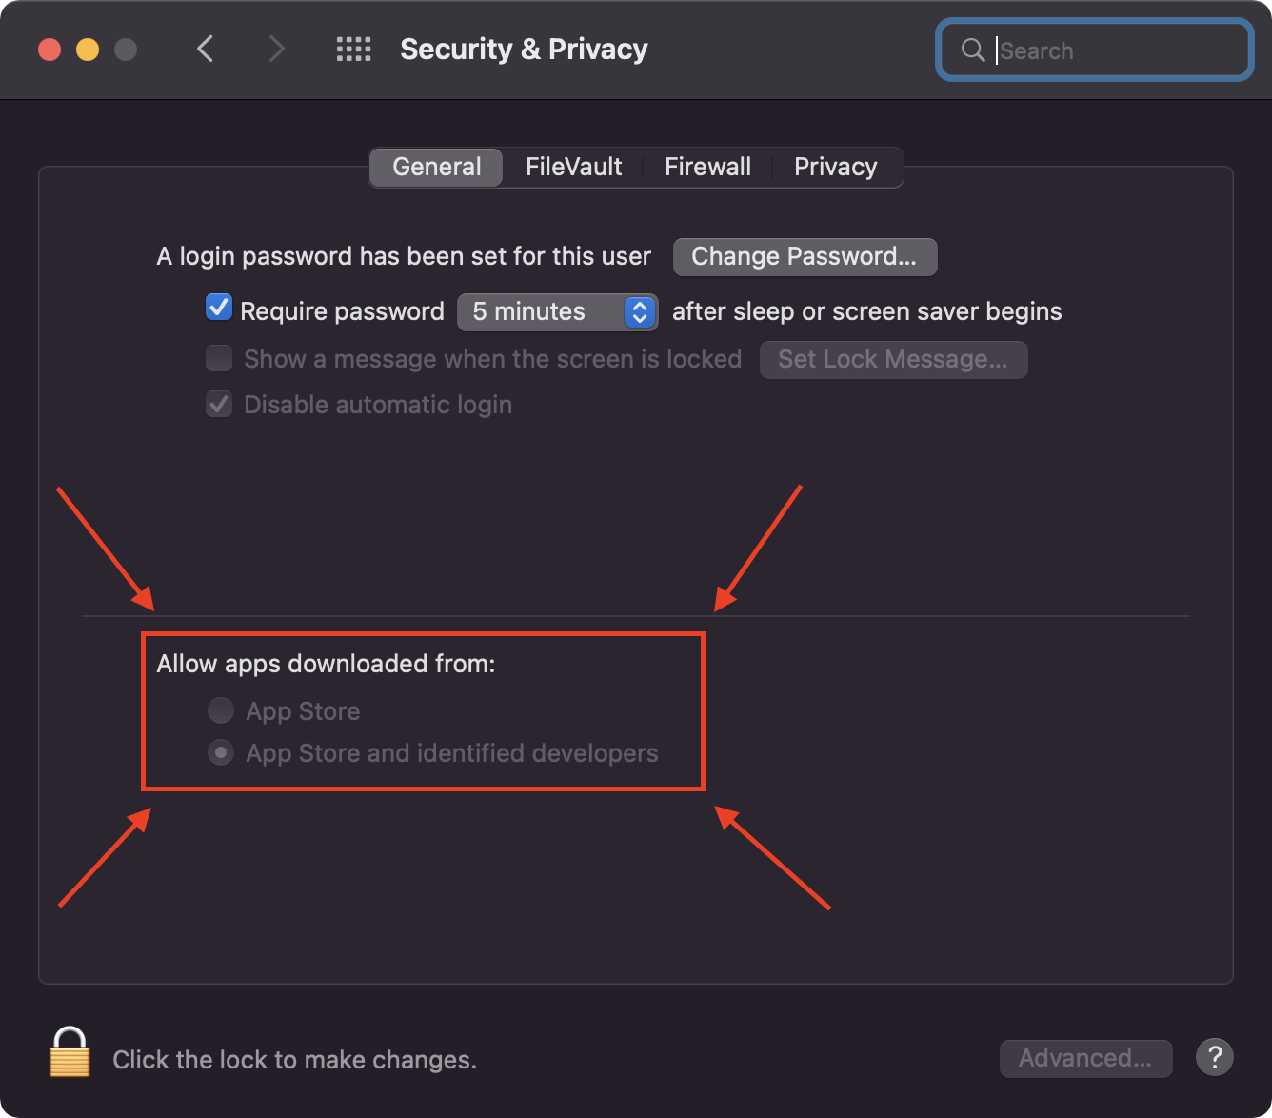Open the 5 minutes delay dropdown
The height and width of the screenshot is (1118, 1272).
pos(557,311)
